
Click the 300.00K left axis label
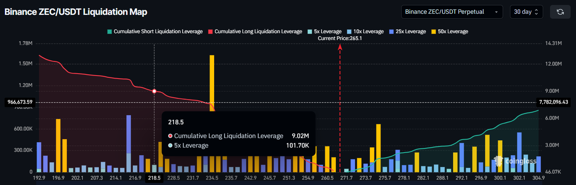23,150
